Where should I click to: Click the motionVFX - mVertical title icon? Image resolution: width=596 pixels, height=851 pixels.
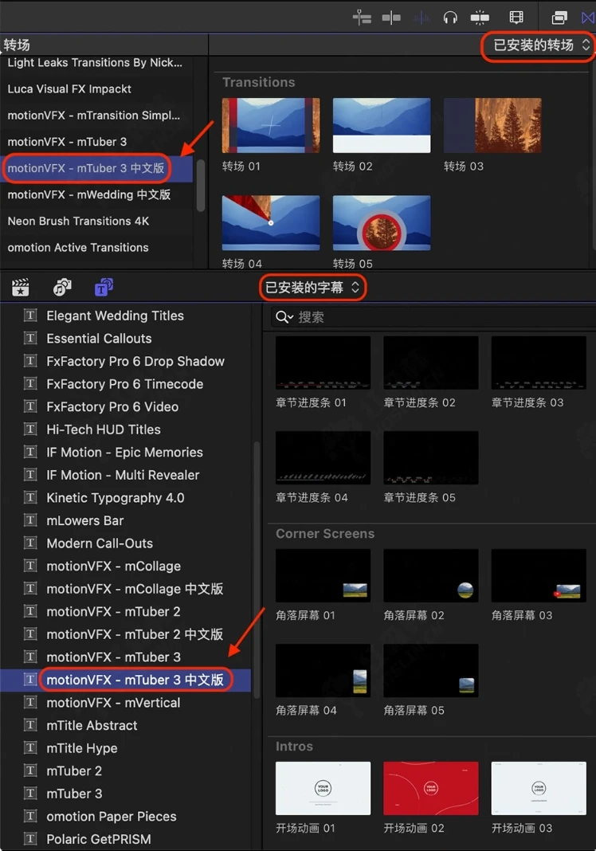[30, 703]
